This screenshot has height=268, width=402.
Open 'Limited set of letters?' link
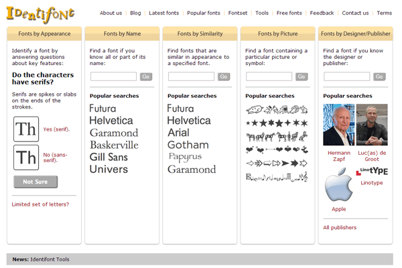(40, 204)
